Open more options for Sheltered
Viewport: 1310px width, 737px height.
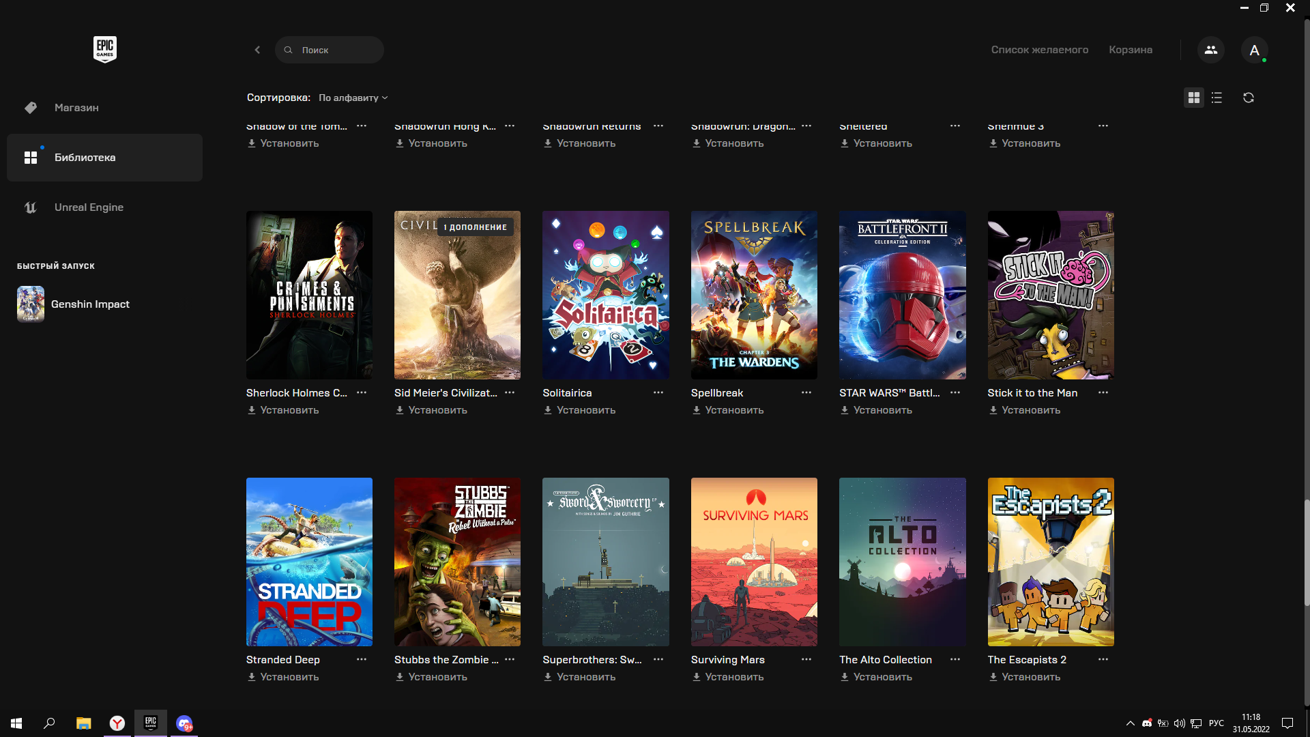click(955, 126)
